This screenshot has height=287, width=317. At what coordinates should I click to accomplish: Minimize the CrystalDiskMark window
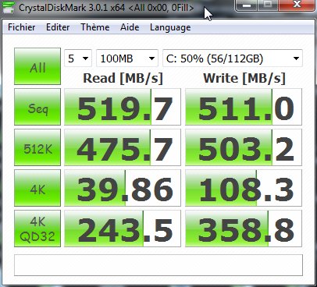(x=247, y=5)
